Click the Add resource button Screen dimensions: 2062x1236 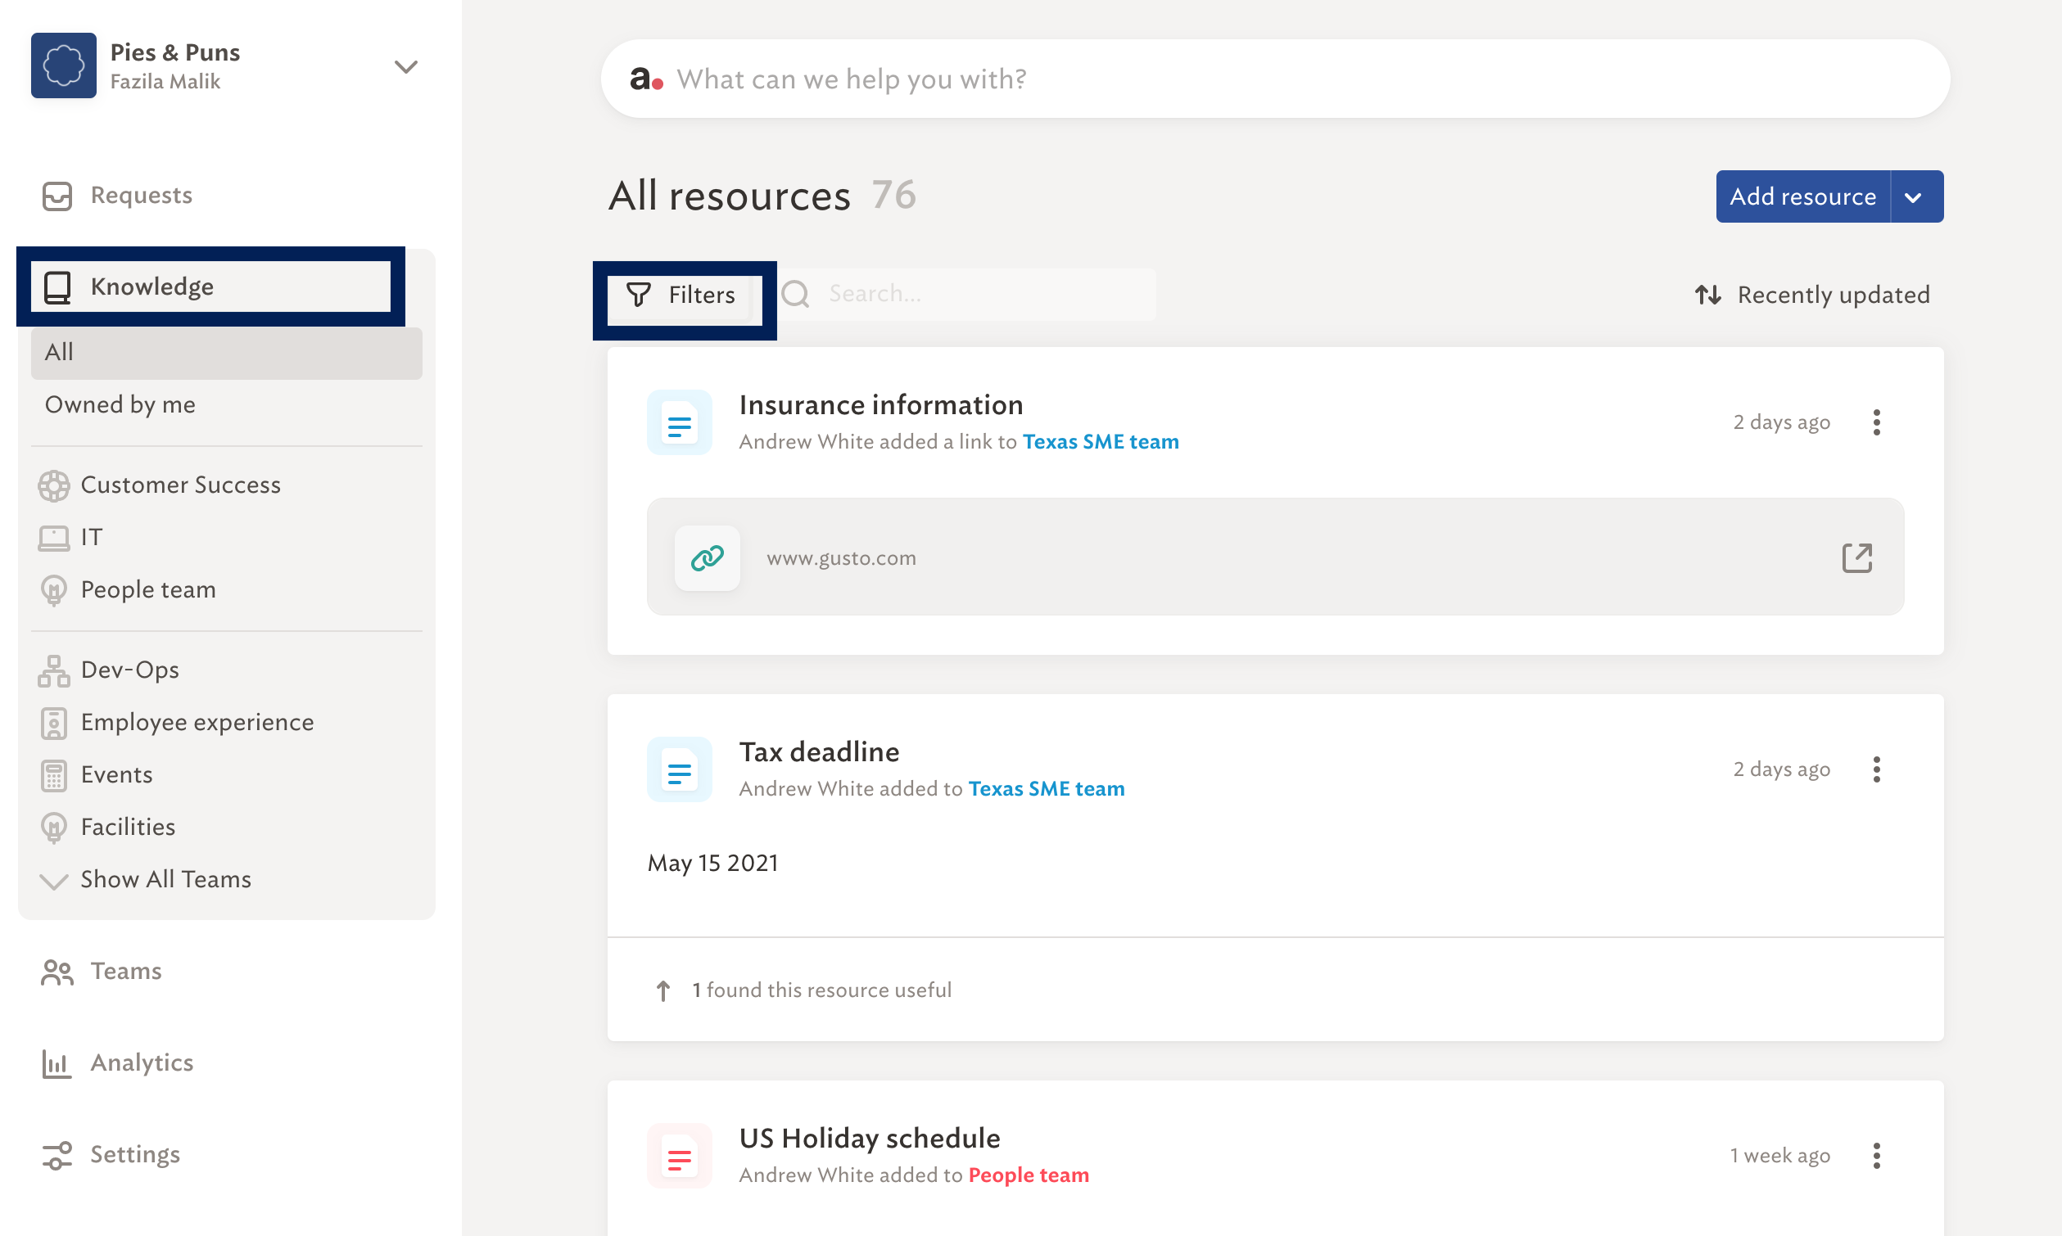(x=1802, y=196)
